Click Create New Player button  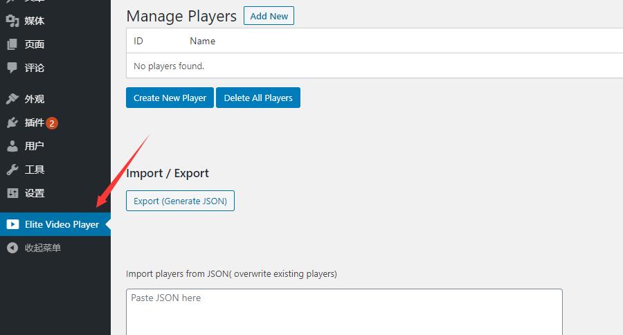(170, 98)
